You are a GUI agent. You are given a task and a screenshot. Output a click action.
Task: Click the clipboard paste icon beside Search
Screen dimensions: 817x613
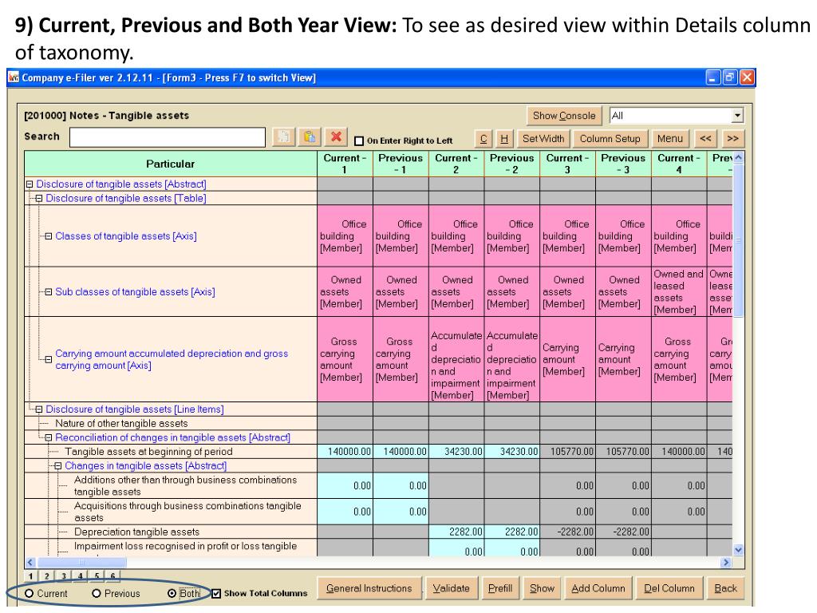pyautogui.click(x=310, y=137)
